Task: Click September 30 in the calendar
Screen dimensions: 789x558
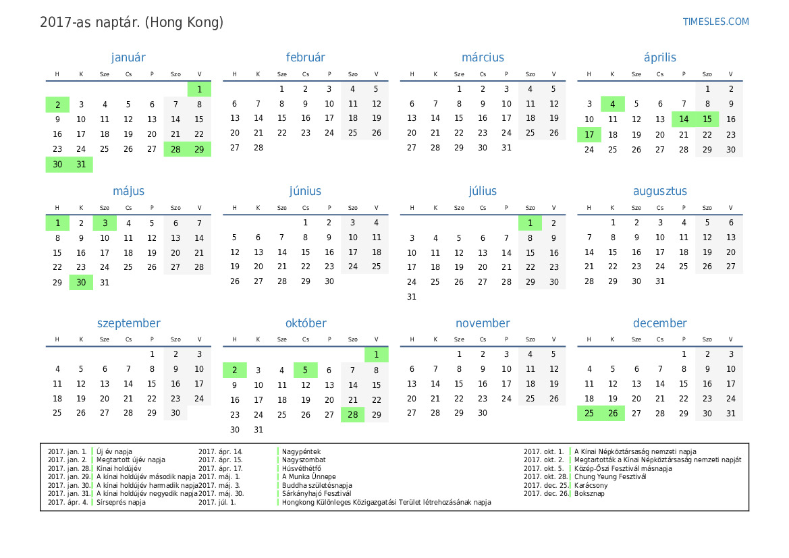Action: 175,412
